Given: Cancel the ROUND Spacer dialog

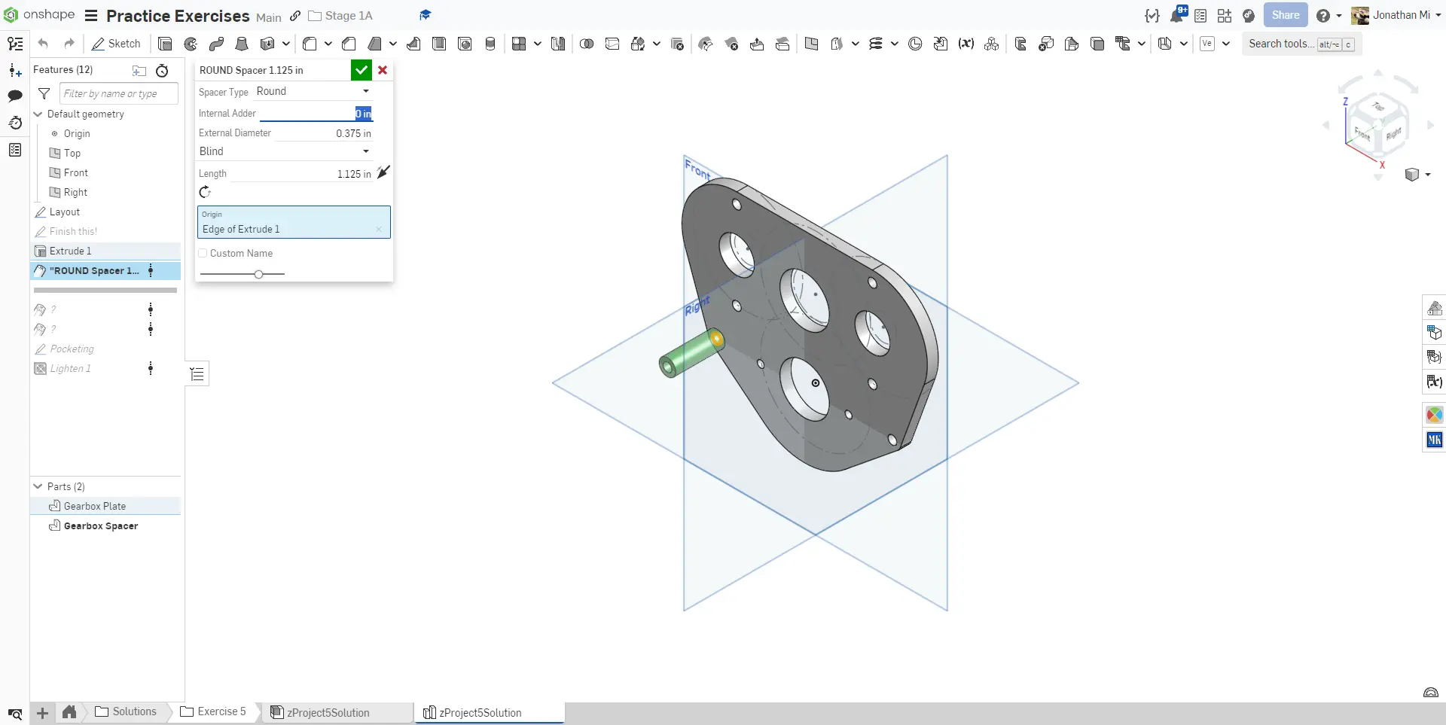Looking at the screenshot, I should [x=383, y=70].
